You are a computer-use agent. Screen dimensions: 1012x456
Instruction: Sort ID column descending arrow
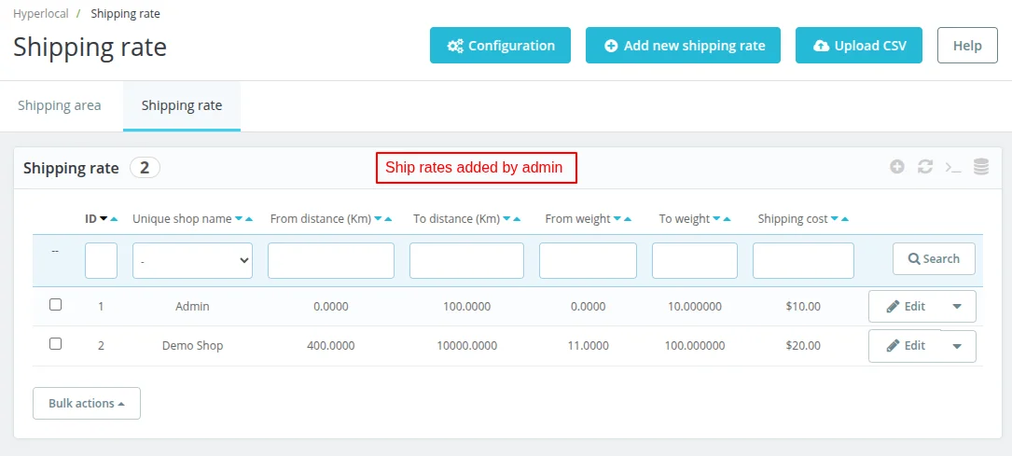[x=104, y=219]
